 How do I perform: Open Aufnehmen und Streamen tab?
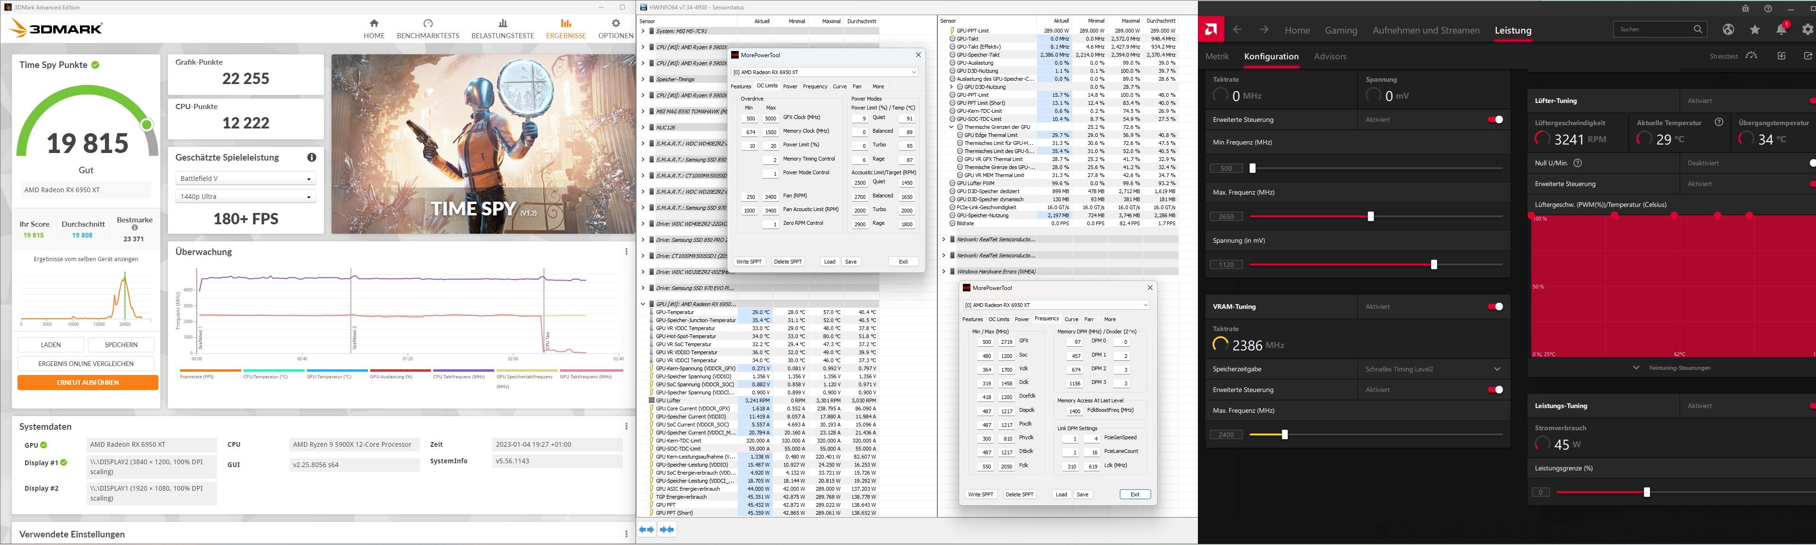[x=1425, y=30]
